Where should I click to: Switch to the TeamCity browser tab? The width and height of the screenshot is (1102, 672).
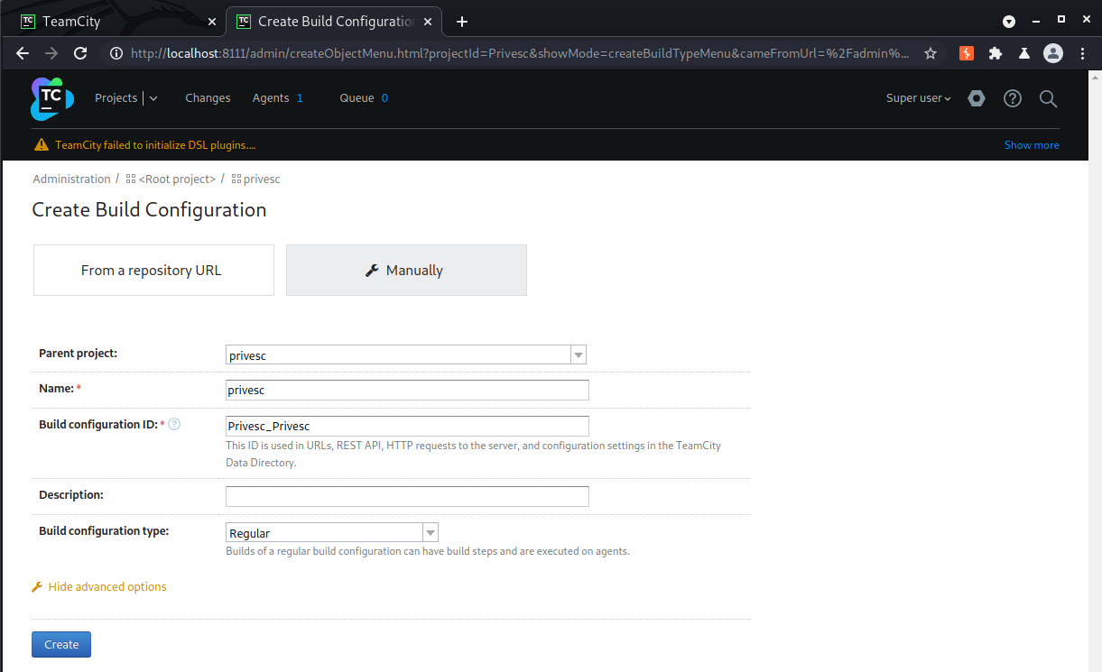point(117,21)
